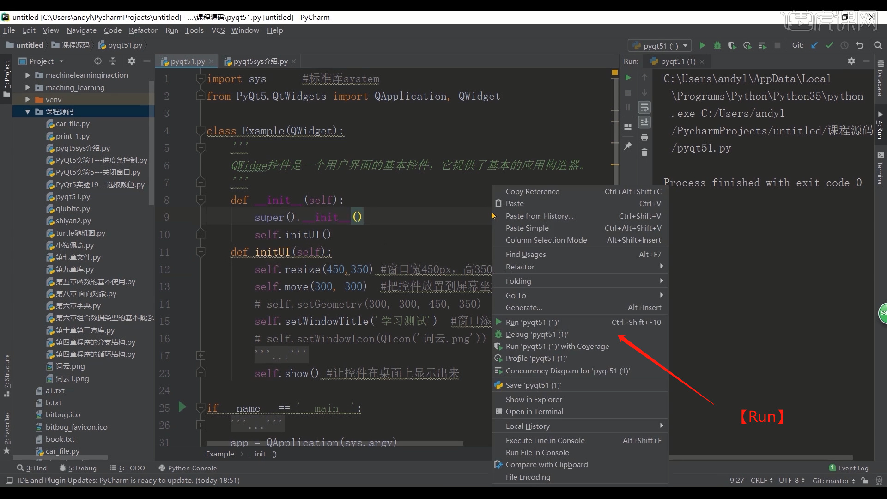Image resolution: width=887 pixels, height=499 pixels.
Task: Locate current file in Project panel
Action: click(98, 61)
